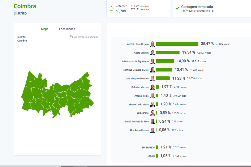Click António José Seguro's candidate photo

click(152, 44)
